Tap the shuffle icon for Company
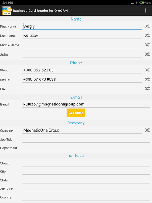 [147, 130]
